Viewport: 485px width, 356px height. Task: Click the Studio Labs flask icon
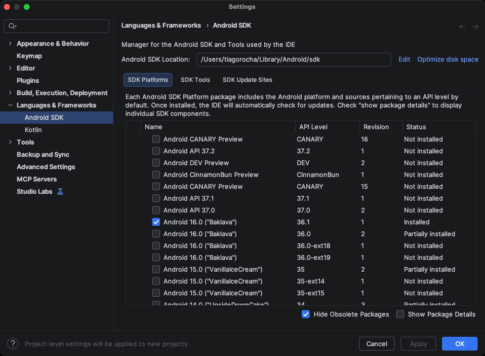60,192
